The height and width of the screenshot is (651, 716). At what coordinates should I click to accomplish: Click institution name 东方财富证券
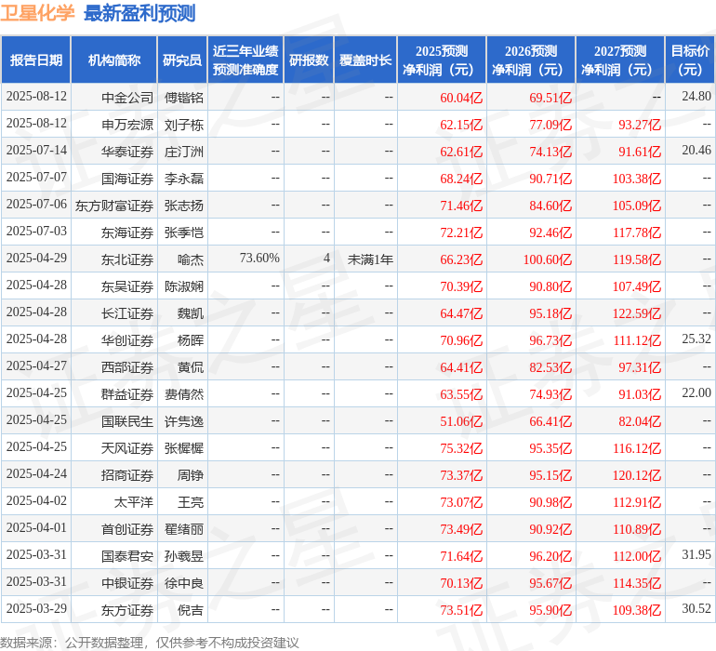click(114, 206)
